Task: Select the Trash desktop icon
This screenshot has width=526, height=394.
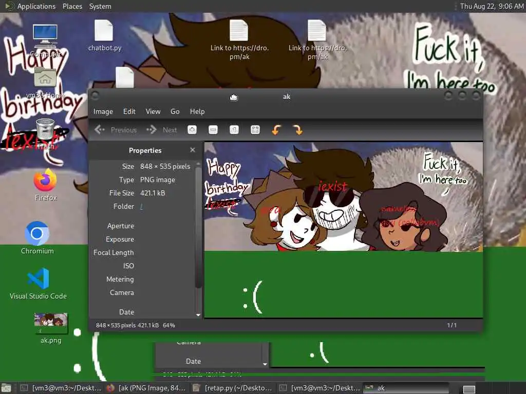Action: coord(45,134)
